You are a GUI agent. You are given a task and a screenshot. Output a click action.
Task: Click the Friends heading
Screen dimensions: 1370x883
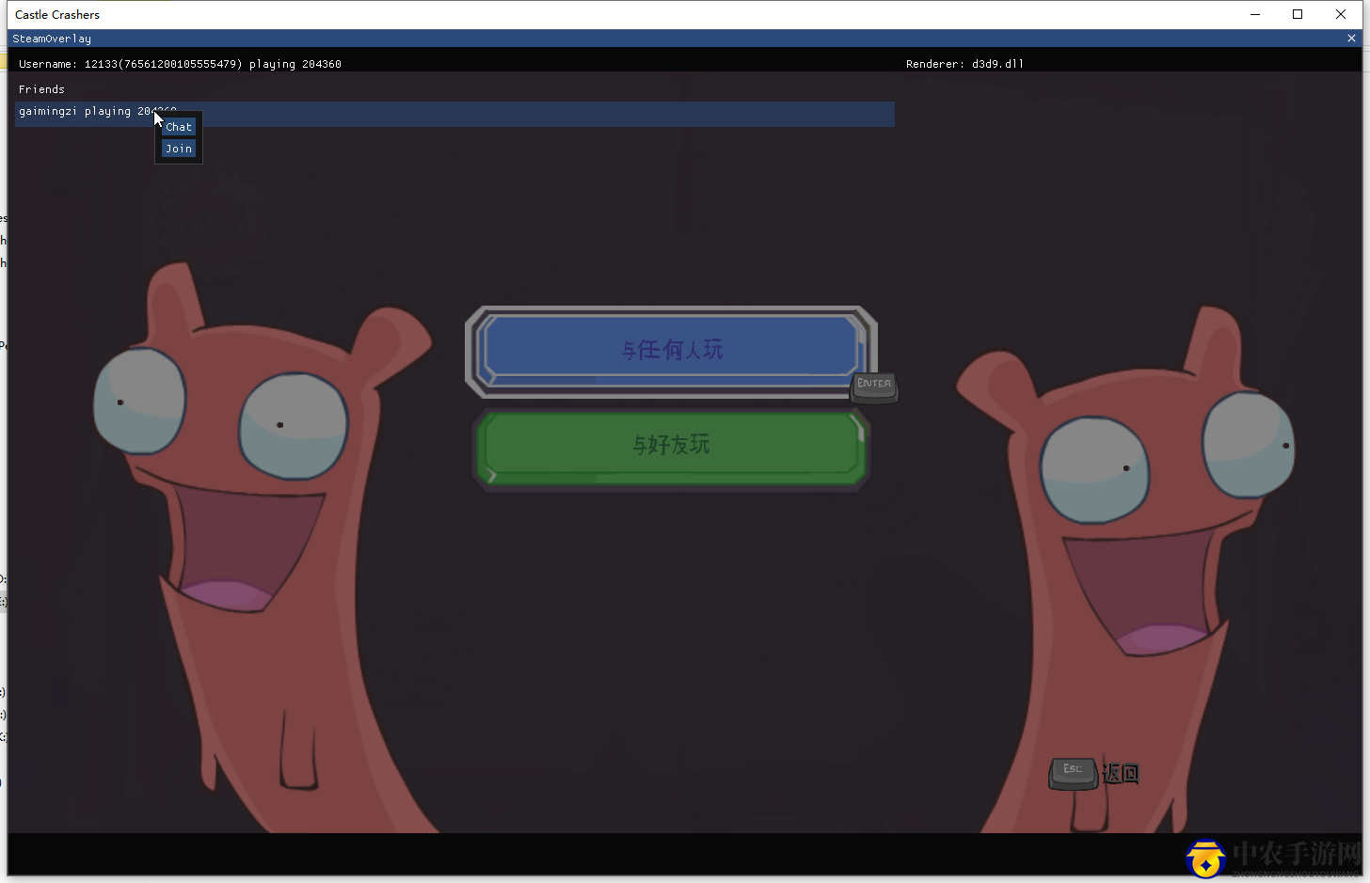[41, 89]
